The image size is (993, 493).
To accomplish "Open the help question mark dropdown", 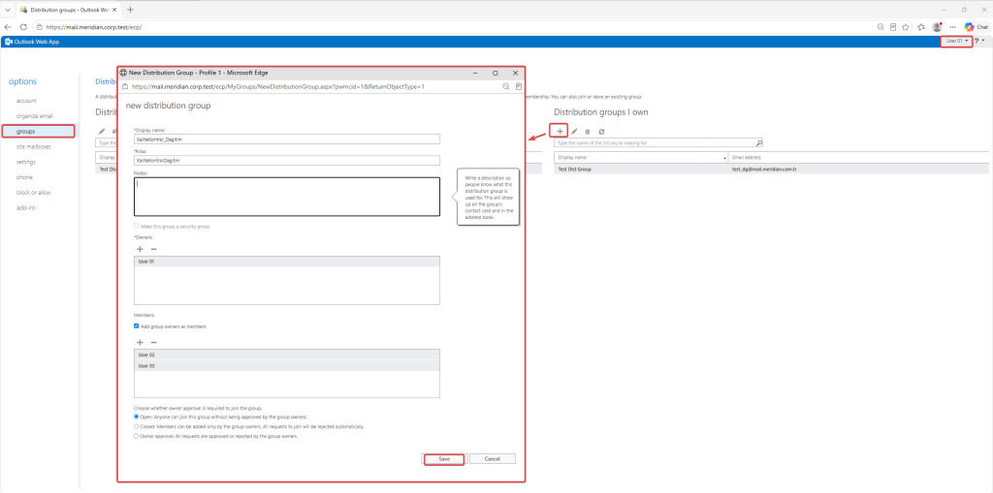I will [x=979, y=41].
